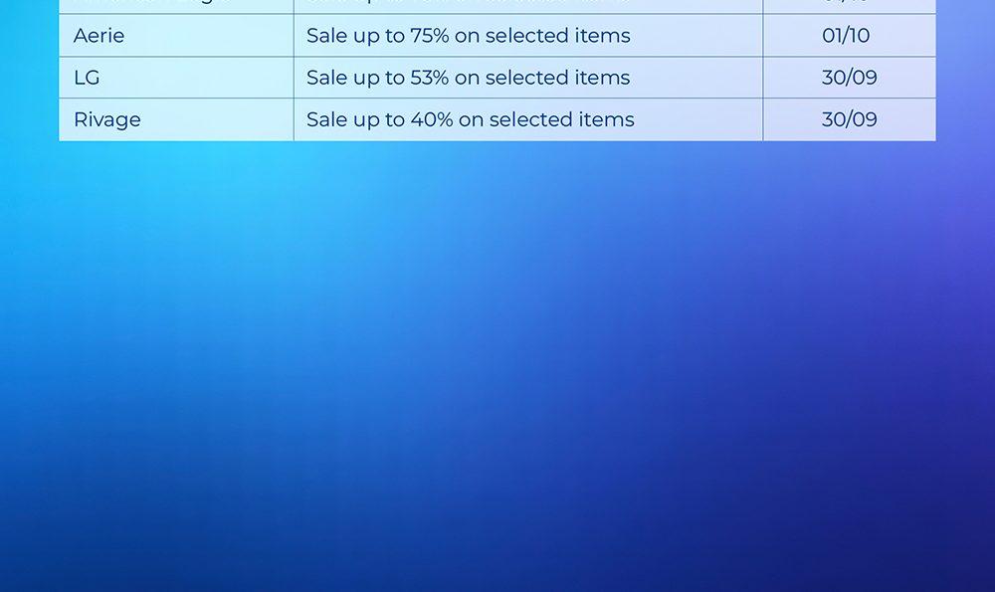Viewport: 995px width, 592px height.
Task: Click the 75% discount figure
Action: coord(429,36)
